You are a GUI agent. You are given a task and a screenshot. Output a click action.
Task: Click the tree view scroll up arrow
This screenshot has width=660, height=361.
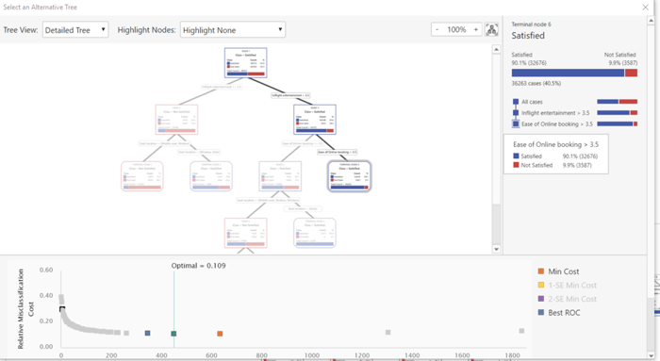pos(496,49)
